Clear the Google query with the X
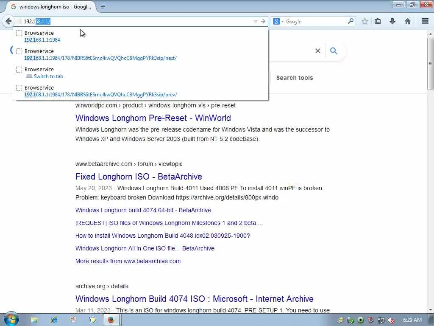 point(318,51)
